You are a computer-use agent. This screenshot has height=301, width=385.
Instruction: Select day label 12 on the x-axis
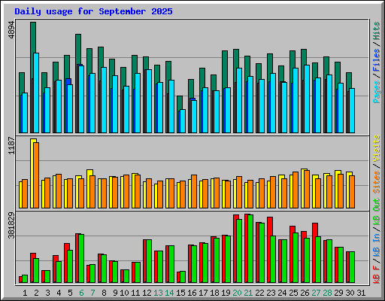click(x=147, y=293)
